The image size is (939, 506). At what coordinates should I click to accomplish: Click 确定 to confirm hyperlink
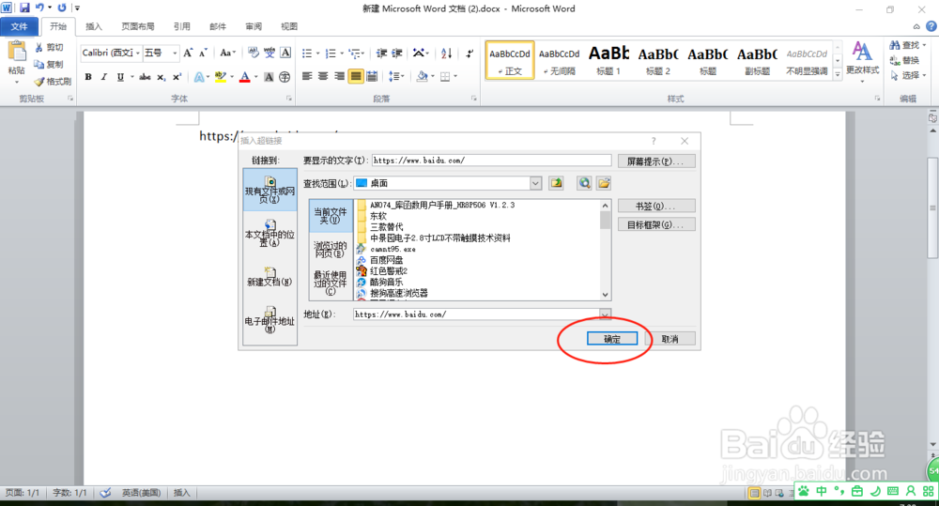[x=612, y=339]
